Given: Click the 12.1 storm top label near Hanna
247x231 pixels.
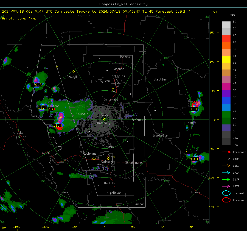Looking at the screenshot, I should tap(193, 109).
